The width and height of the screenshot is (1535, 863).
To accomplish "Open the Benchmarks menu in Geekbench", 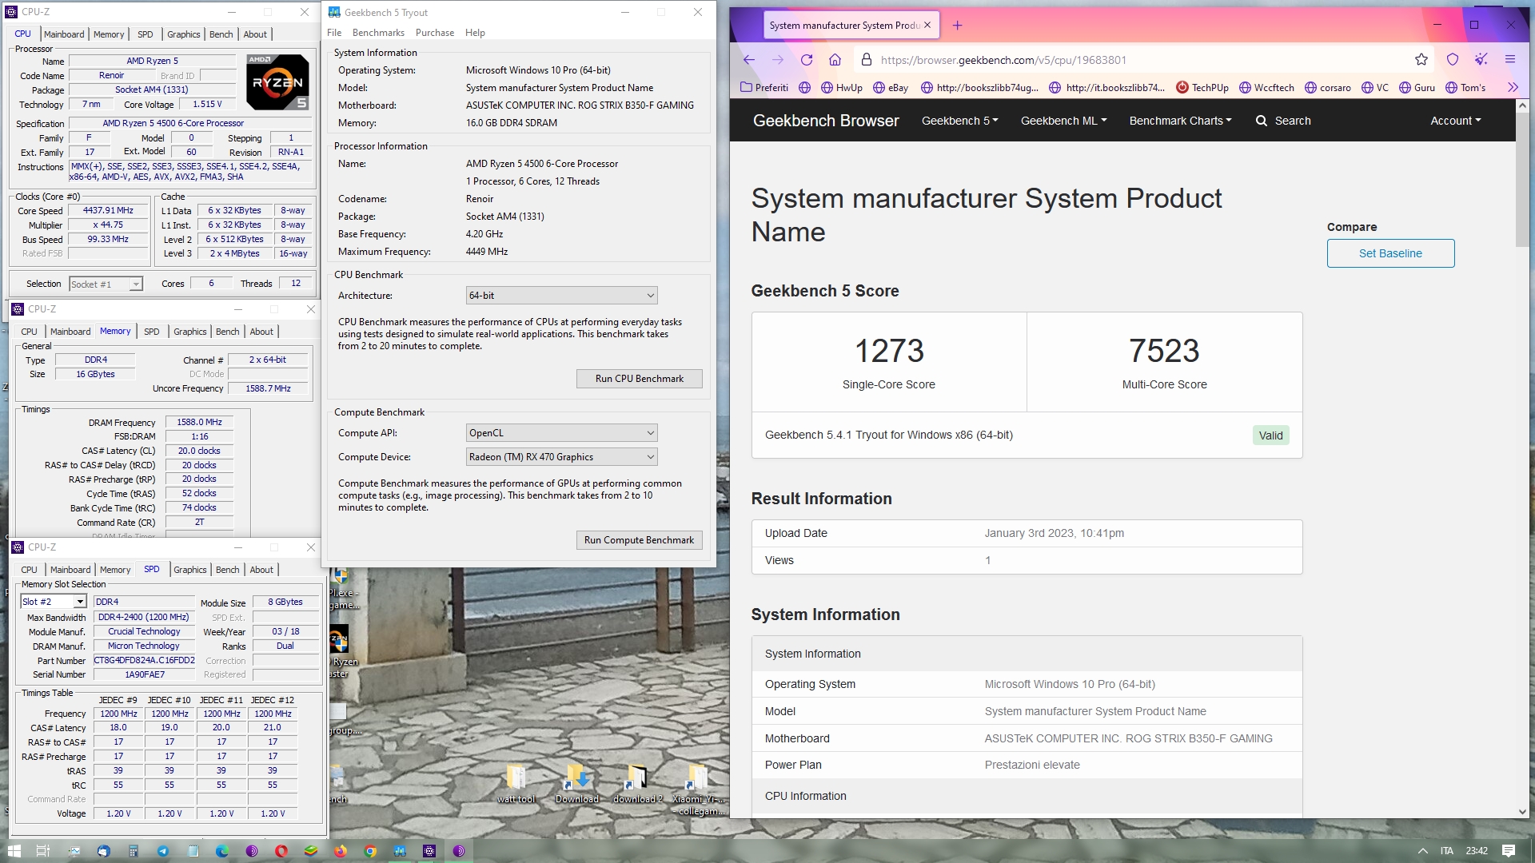I will (378, 33).
